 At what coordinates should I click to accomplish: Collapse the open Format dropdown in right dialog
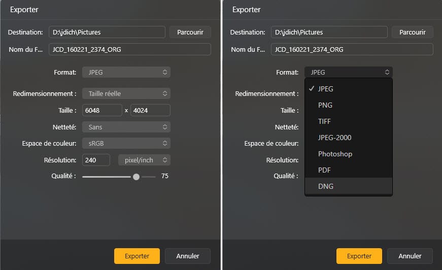349,72
